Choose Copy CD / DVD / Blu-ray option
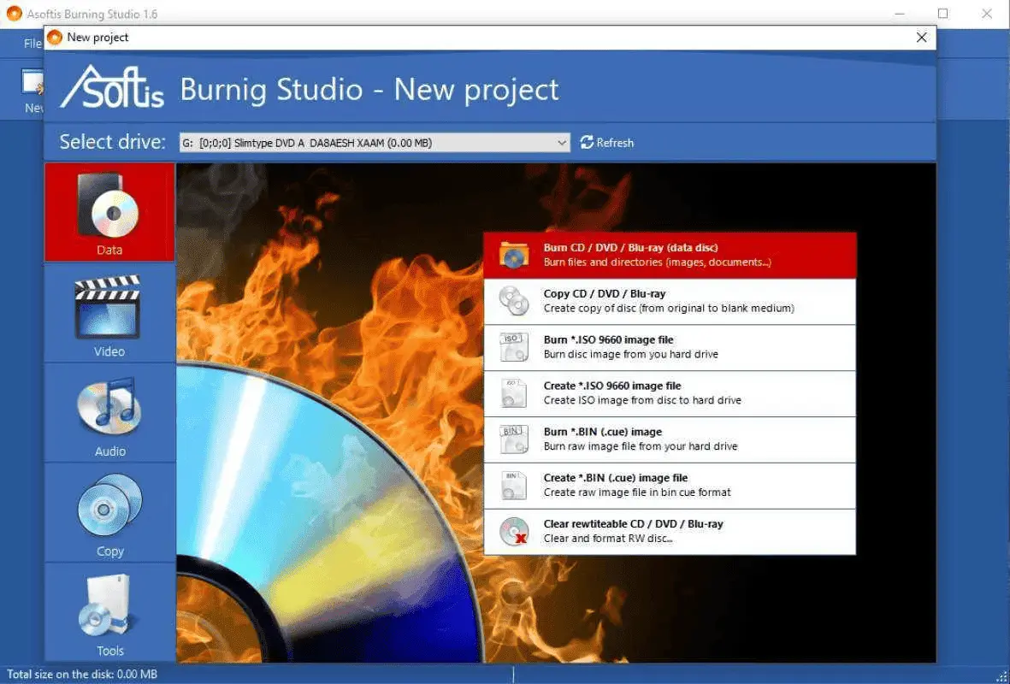This screenshot has height=684, width=1010. pos(670,301)
